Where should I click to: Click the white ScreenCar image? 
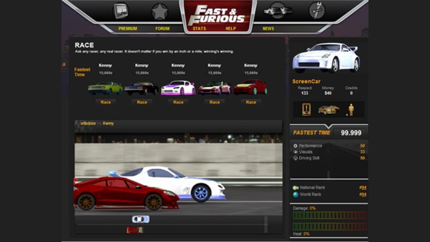click(x=326, y=58)
